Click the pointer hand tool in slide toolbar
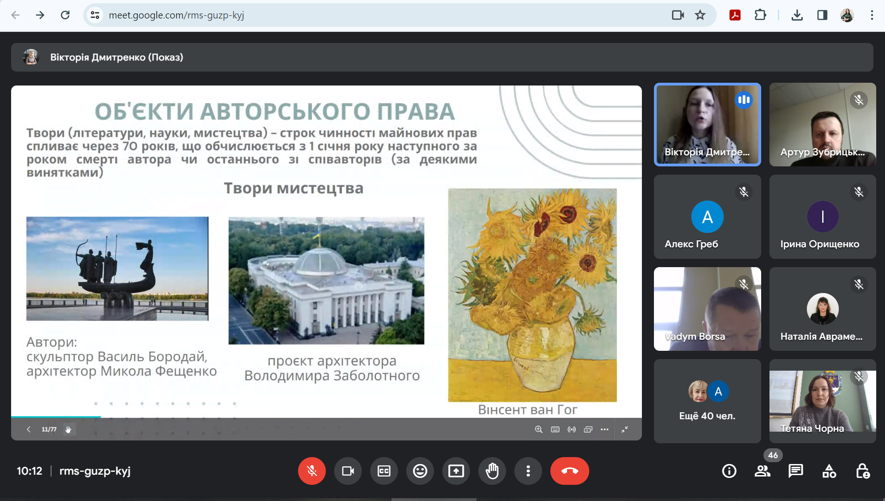This screenshot has height=501, width=885. 68,429
